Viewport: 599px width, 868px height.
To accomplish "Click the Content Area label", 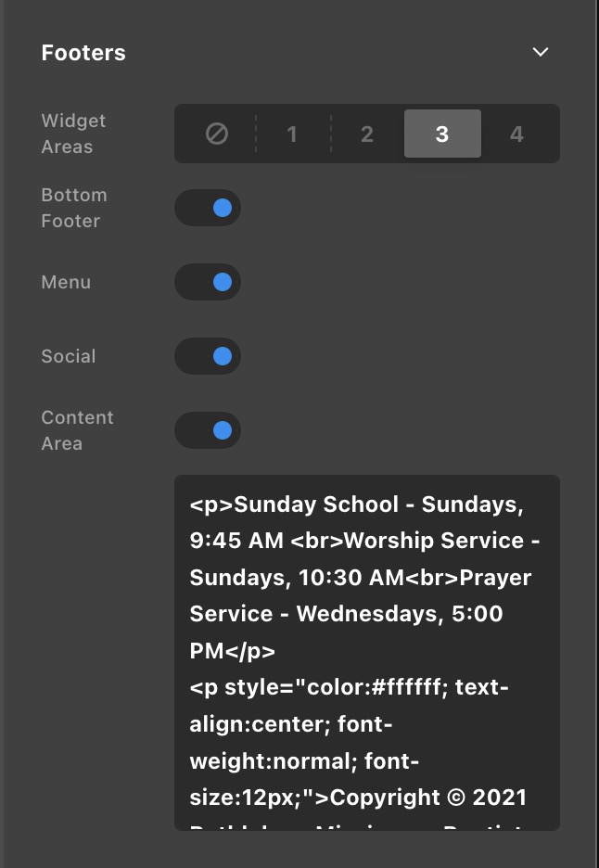I will pos(77,430).
